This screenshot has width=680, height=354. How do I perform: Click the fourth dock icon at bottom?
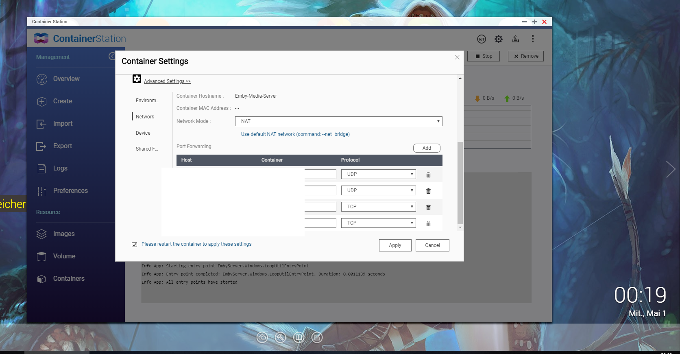point(317,337)
